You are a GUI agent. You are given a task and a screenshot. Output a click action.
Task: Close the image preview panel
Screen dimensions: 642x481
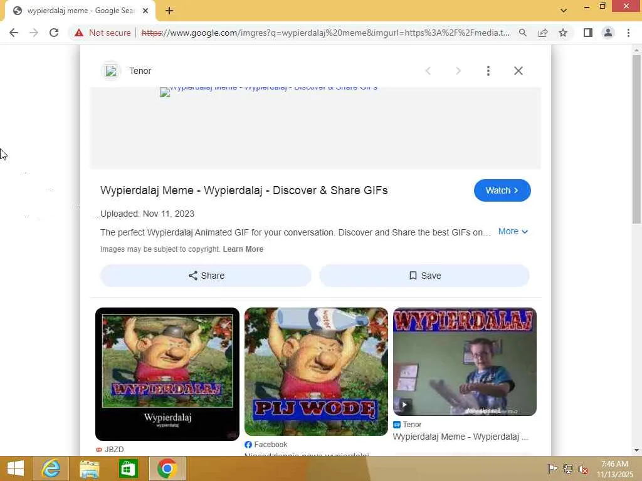coord(518,71)
